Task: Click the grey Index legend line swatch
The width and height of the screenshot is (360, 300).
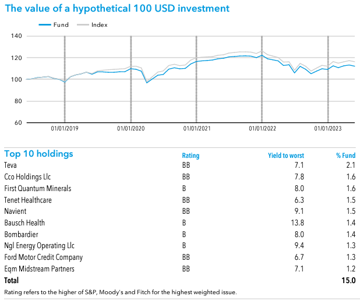Action: pos(83,24)
